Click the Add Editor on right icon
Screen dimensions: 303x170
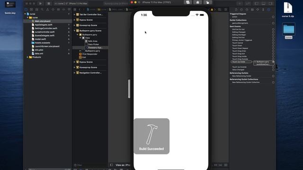tap(226, 9)
